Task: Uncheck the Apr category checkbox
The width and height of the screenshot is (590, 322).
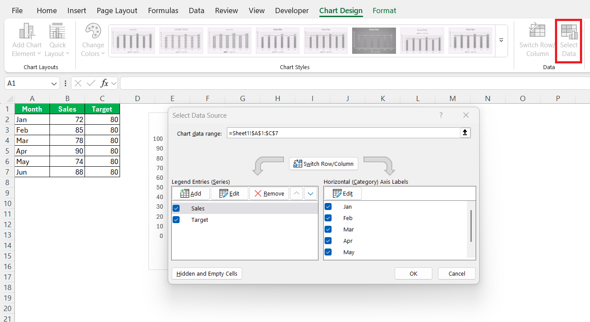Action: point(328,241)
